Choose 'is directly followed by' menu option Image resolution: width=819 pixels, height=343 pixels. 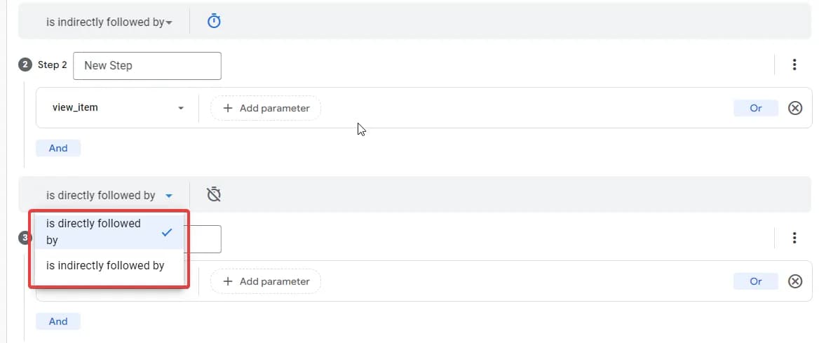[x=109, y=231]
